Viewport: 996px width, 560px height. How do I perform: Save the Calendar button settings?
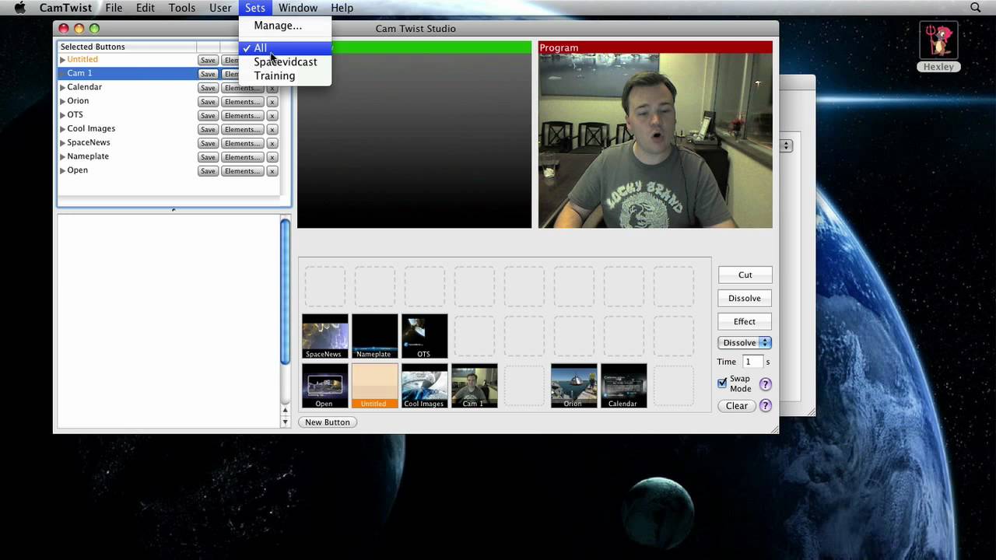pyautogui.click(x=208, y=88)
